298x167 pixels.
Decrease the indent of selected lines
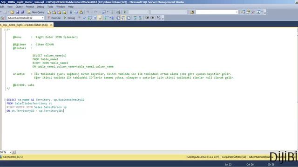point(147,18)
